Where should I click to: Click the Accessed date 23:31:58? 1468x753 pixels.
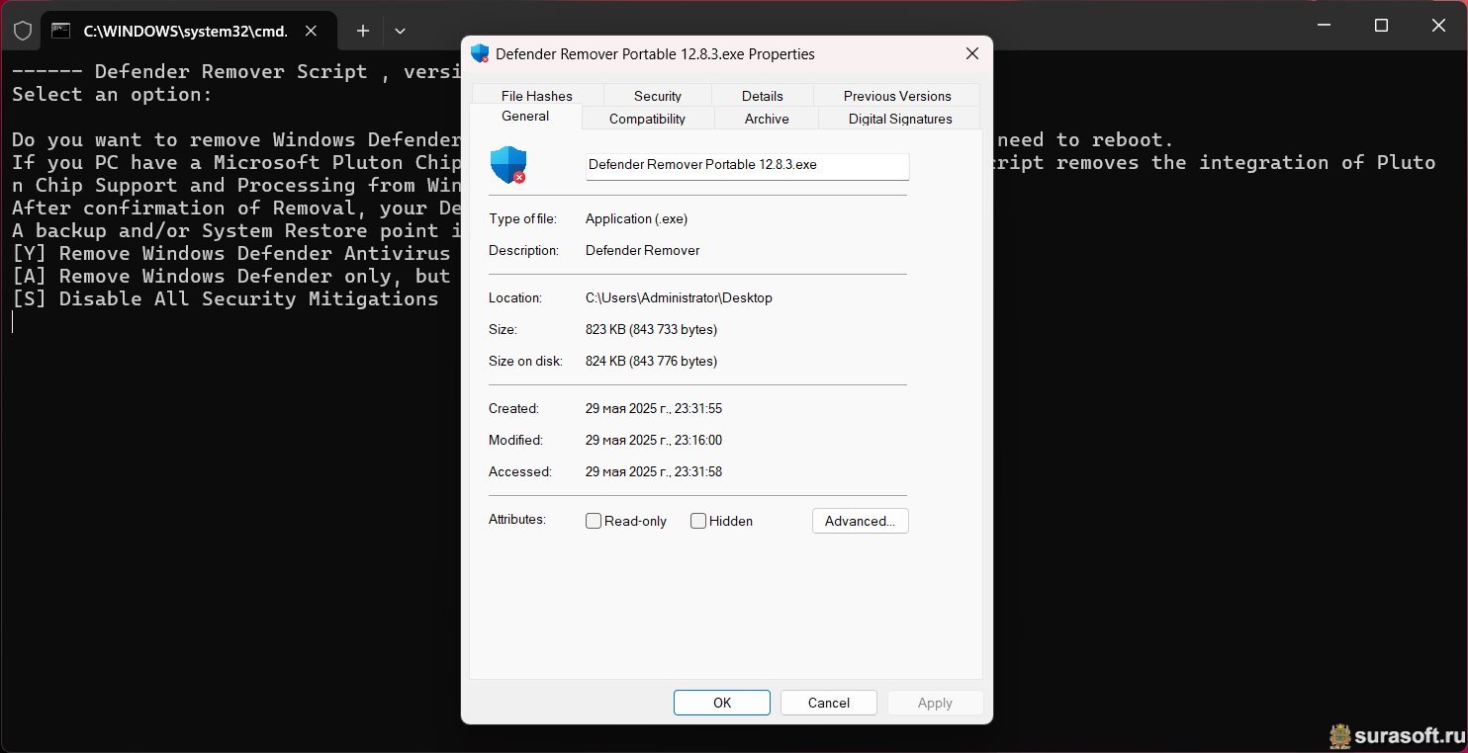coord(654,471)
